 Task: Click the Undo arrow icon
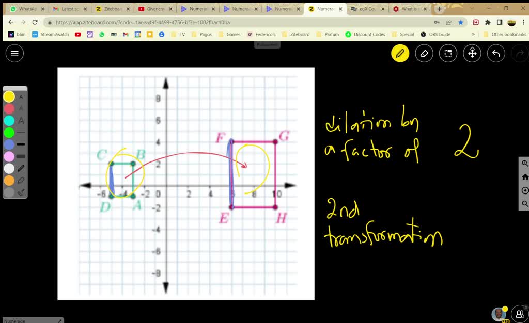pos(495,53)
